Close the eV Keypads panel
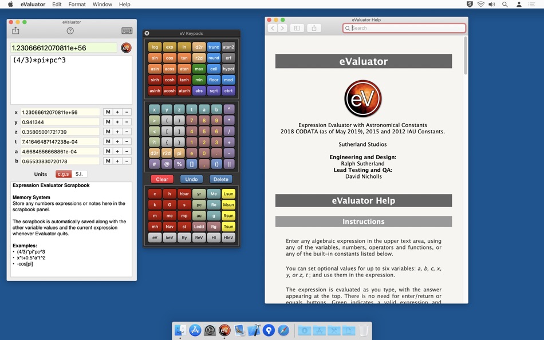The image size is (544, 340). 147,33
